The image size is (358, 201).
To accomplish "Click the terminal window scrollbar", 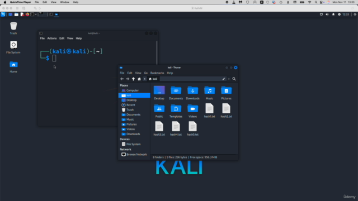I will coord(157,53).
